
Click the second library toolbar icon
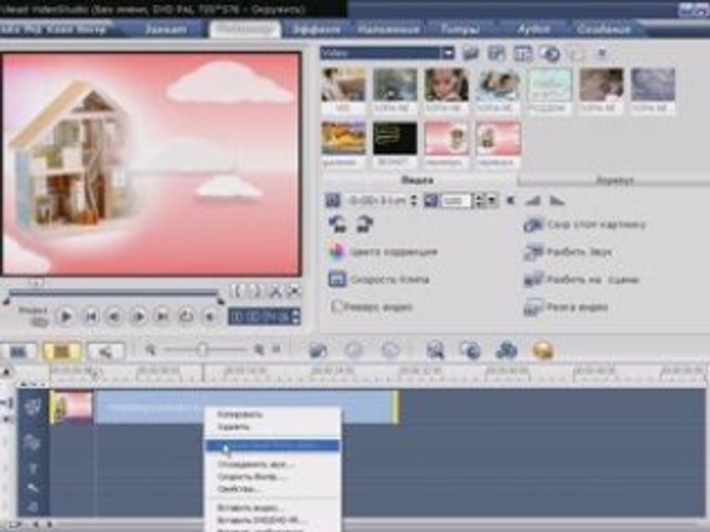click(497, 53)
